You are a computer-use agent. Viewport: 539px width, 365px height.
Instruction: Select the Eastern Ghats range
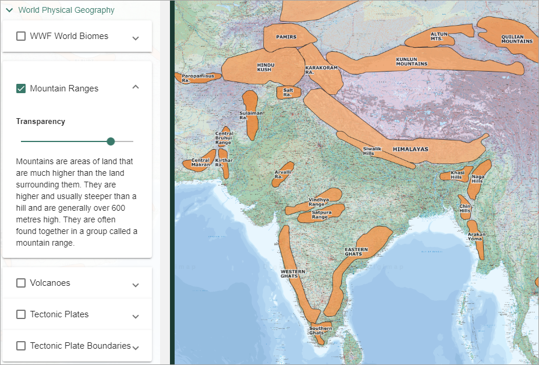(356, 251)
